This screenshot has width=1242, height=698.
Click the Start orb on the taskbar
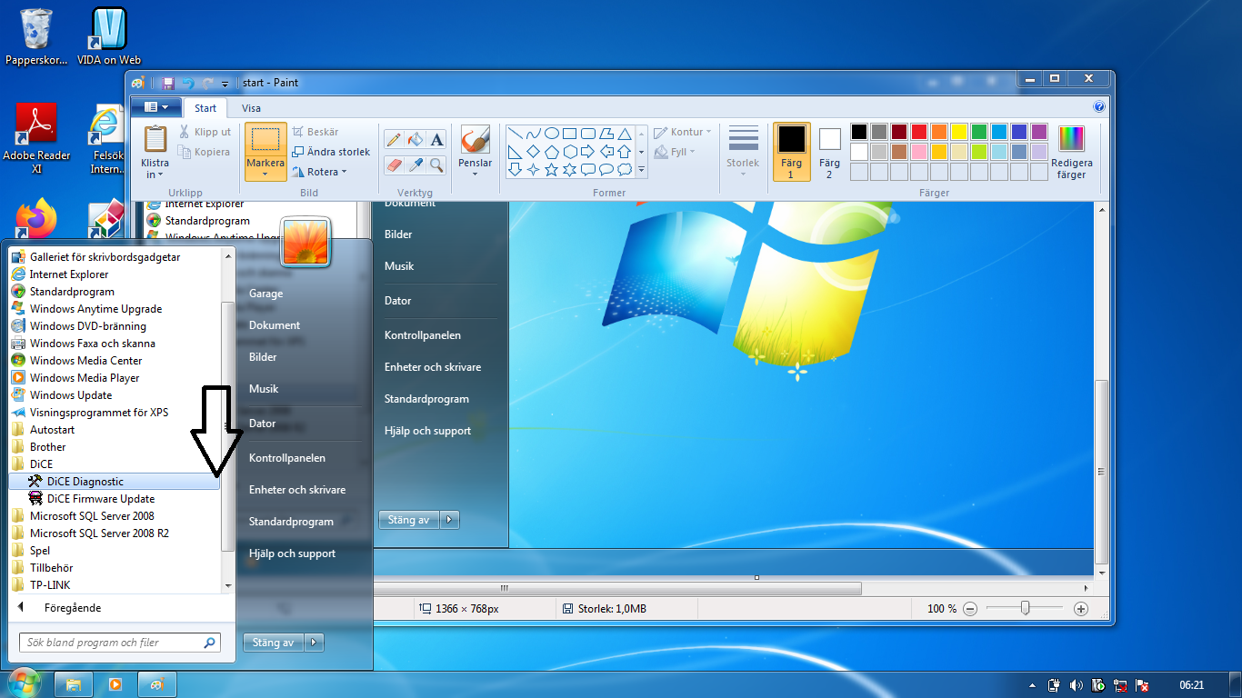(x=23, y=683)
